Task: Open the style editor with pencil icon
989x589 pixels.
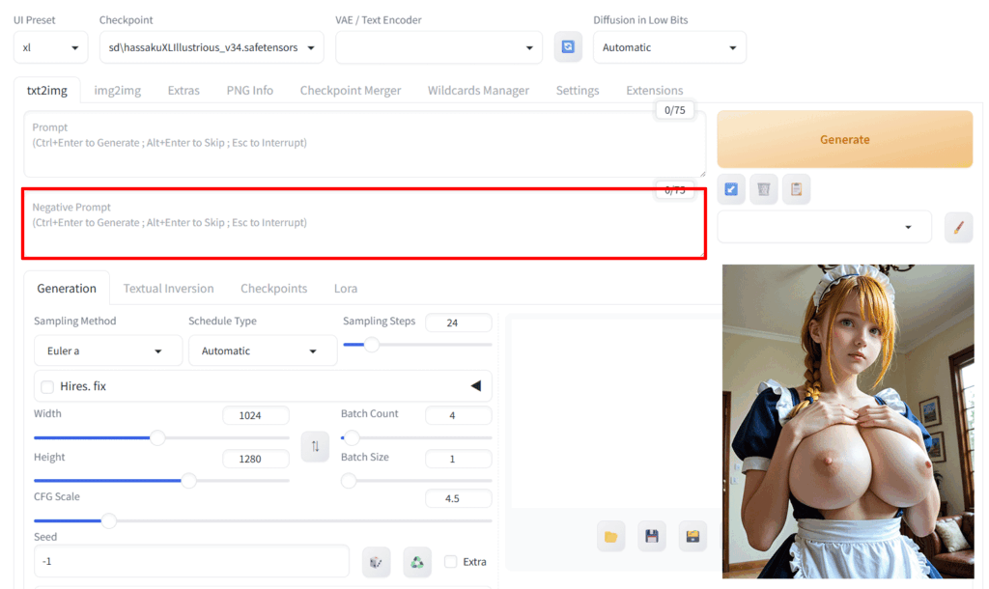Action: (x=958, y=227)
